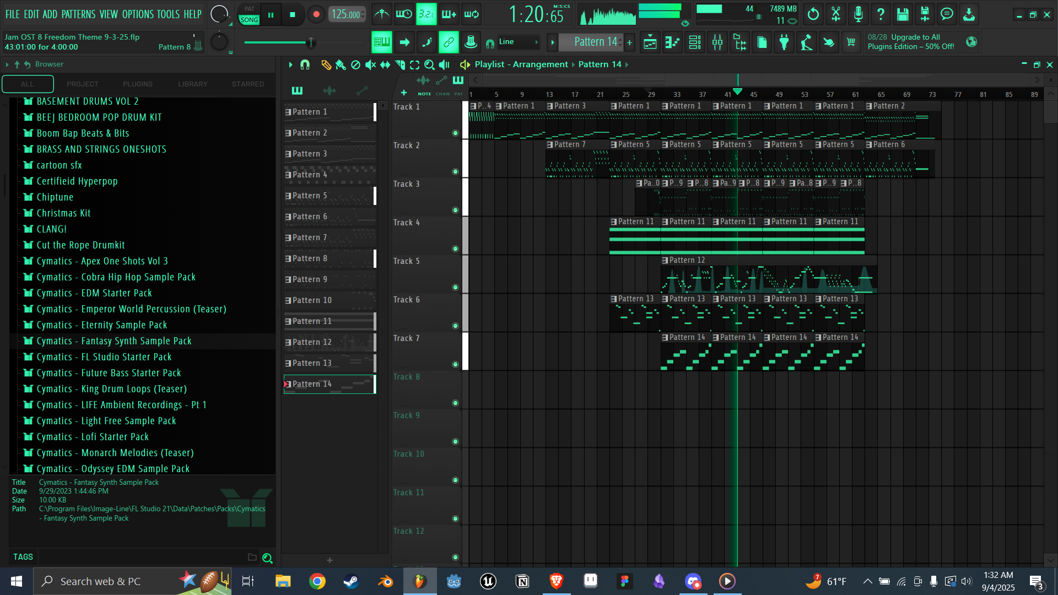Toggle the metronome icon
The height and width of the screenshot is (595, 1058).
pos(381,14)
